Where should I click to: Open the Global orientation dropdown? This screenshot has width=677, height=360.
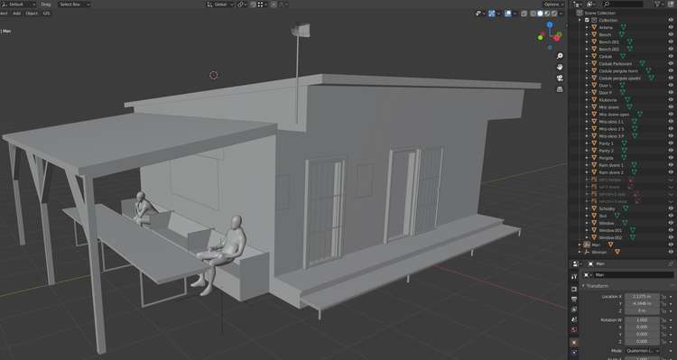(219, 5)
